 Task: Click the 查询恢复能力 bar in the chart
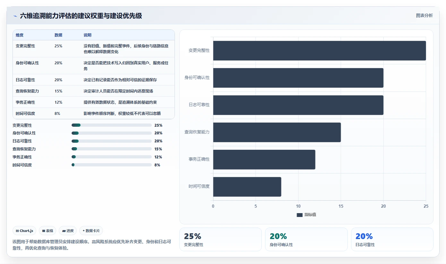point(277,132)
